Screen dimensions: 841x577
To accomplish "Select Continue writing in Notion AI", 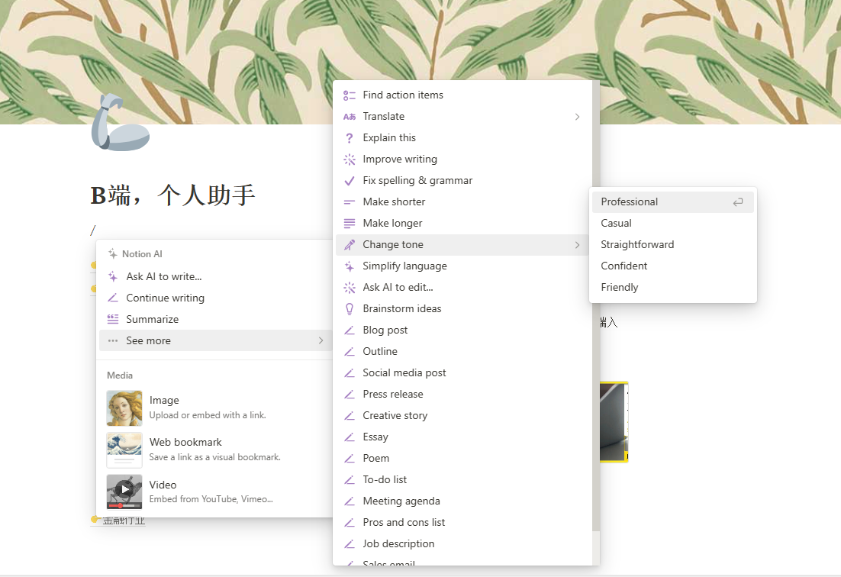I will tap(165, 298).
